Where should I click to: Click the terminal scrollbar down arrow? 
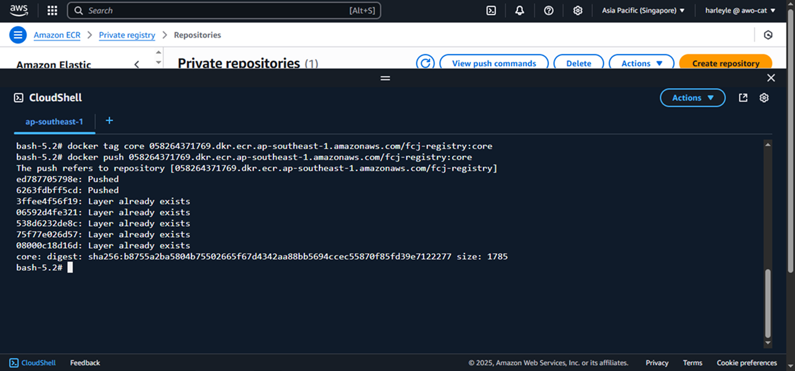[768, 343]
